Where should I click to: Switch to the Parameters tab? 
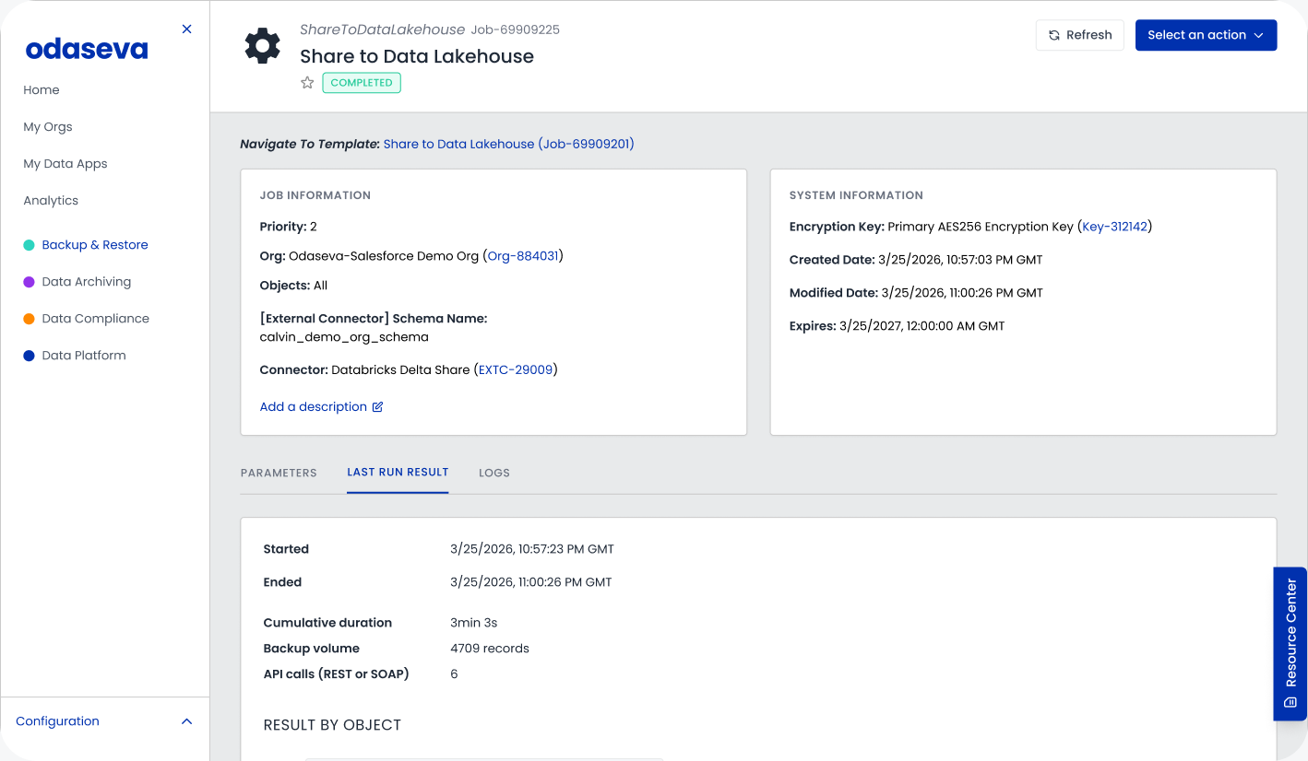pyautogui.click(x=279, y=473)
